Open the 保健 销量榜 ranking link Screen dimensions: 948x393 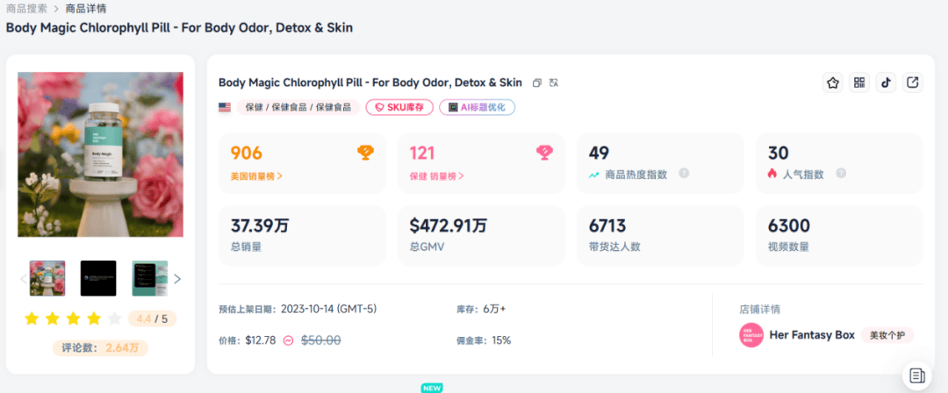(436, 175)
